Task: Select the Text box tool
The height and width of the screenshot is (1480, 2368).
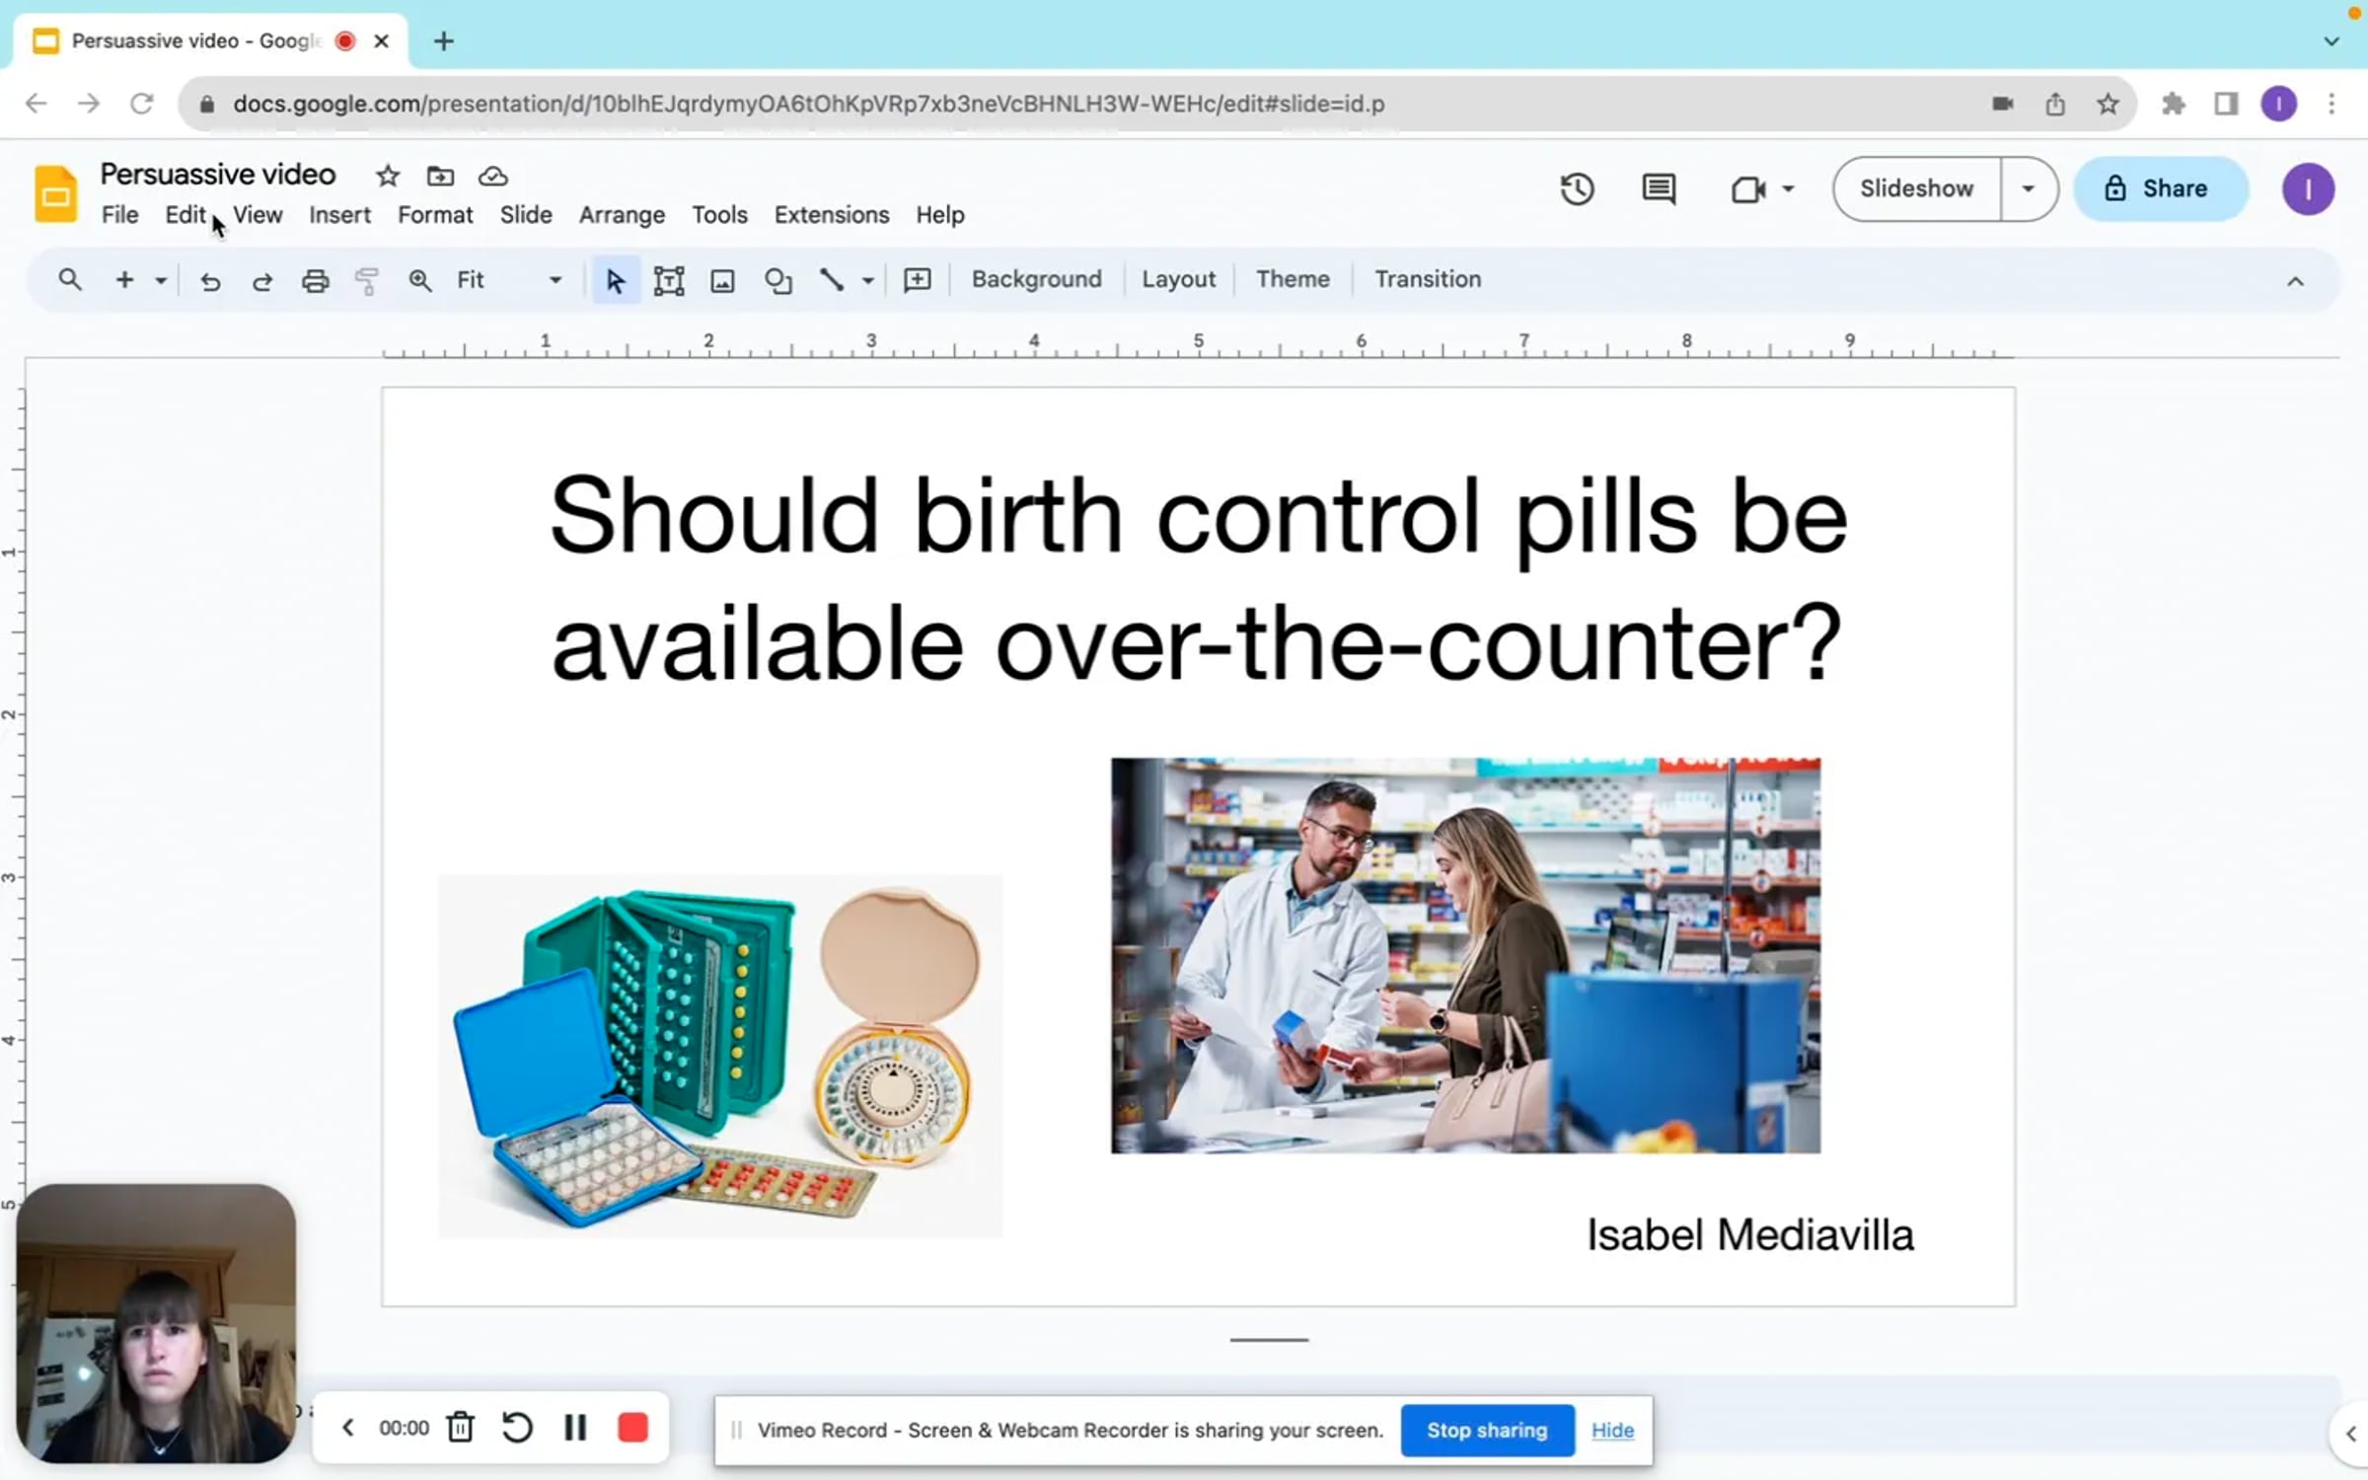Action: 668,281
